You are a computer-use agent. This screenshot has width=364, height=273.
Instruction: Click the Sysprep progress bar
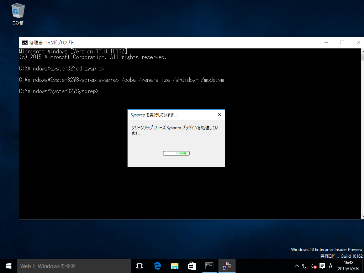click(176, 153)
